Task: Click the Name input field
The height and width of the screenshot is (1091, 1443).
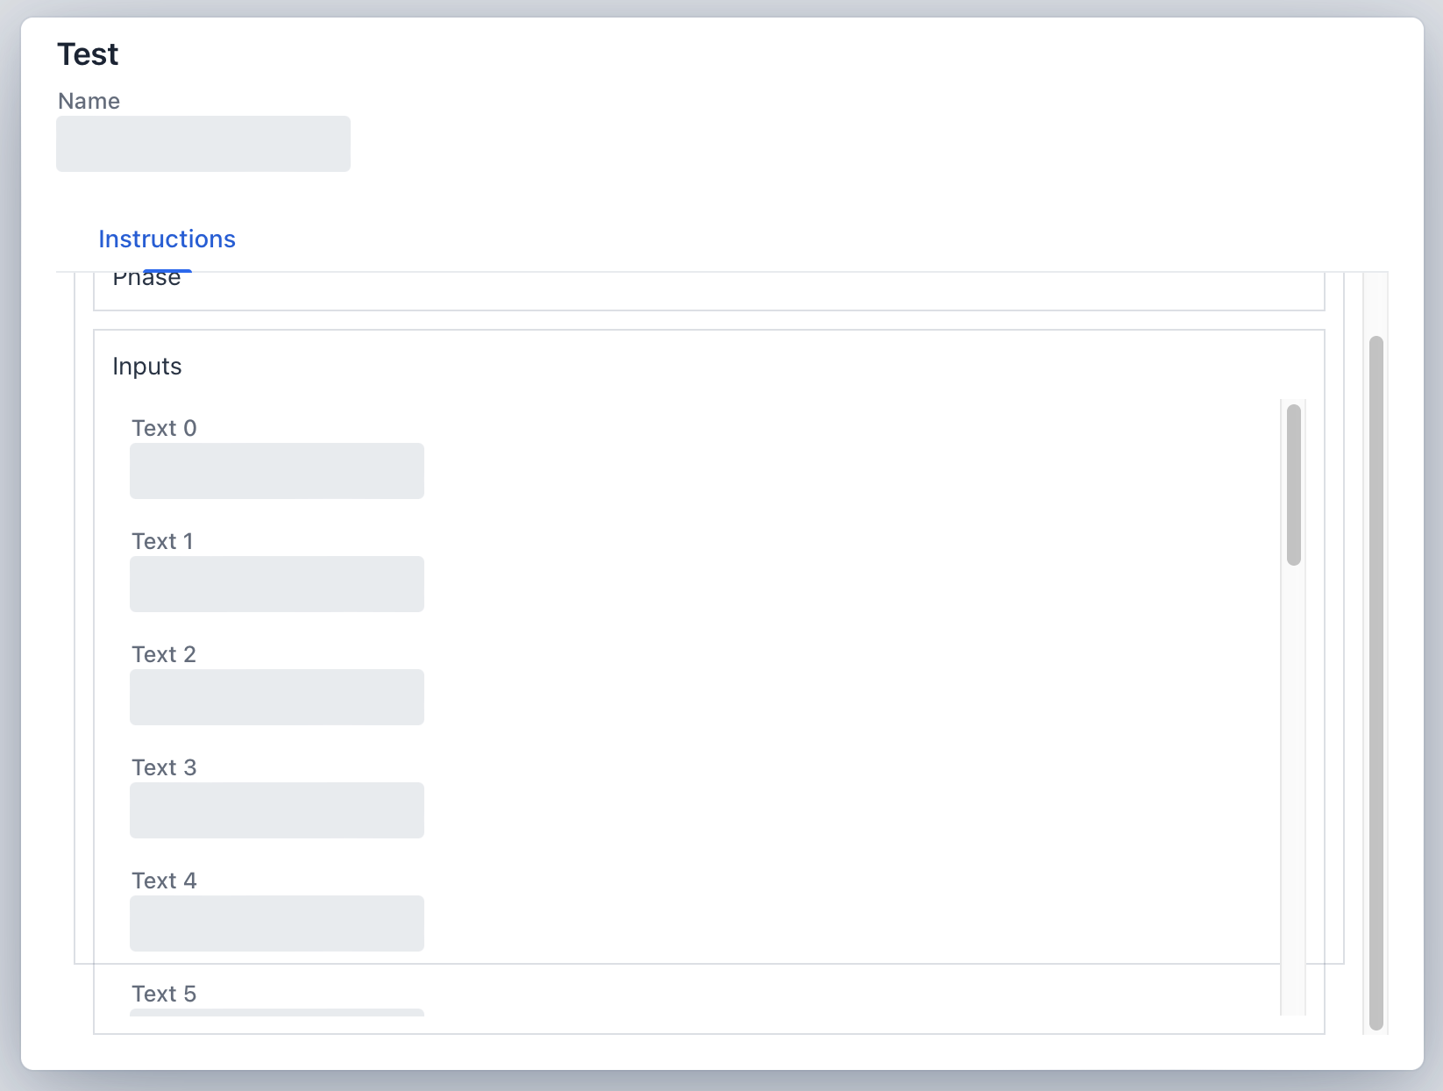Action: (x=203, y=144)
